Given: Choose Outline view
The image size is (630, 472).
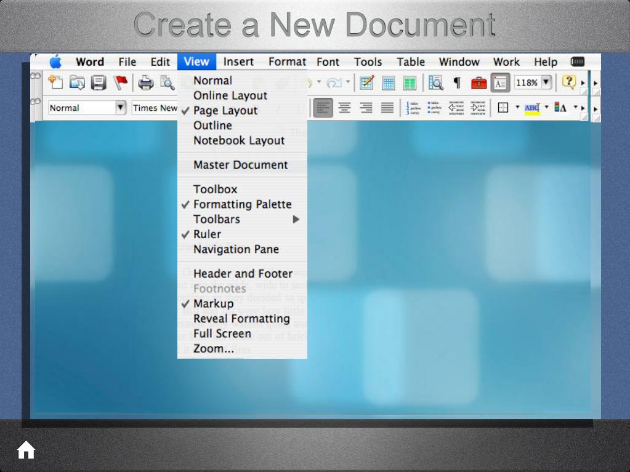Looking at the screenshot, I should [242, 126].
